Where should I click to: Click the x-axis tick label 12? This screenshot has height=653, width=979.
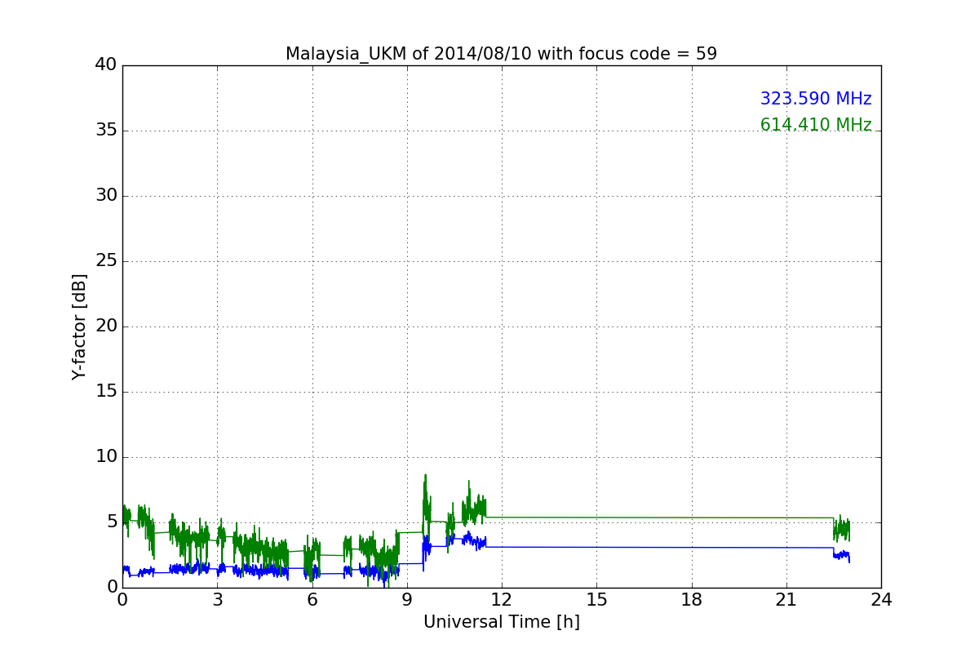[502, 600]
